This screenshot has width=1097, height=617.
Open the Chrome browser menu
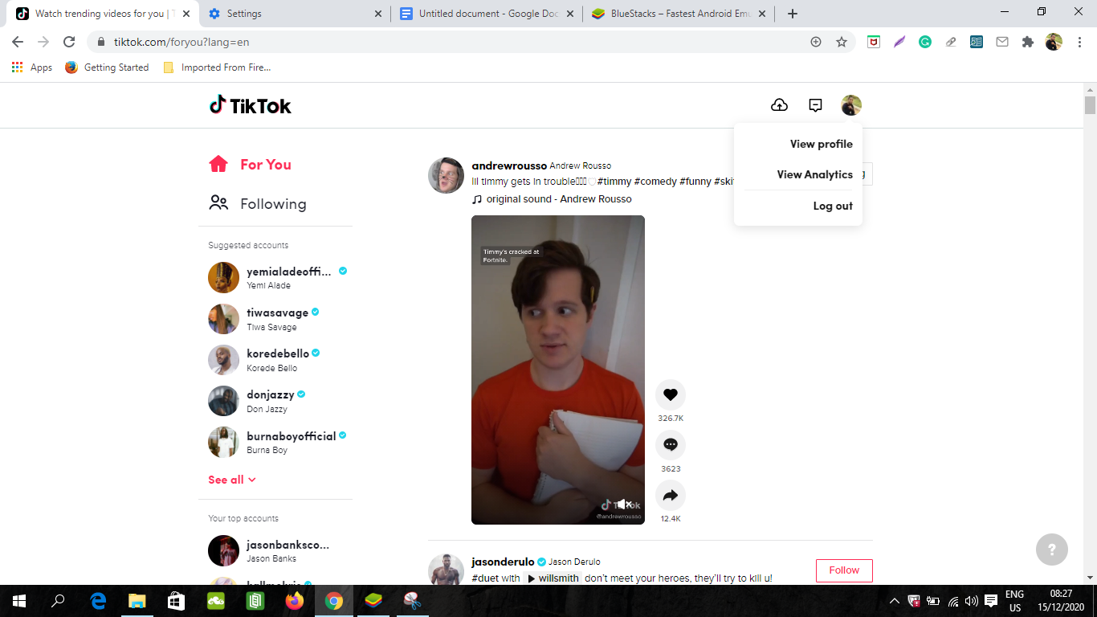(1079, 42)
